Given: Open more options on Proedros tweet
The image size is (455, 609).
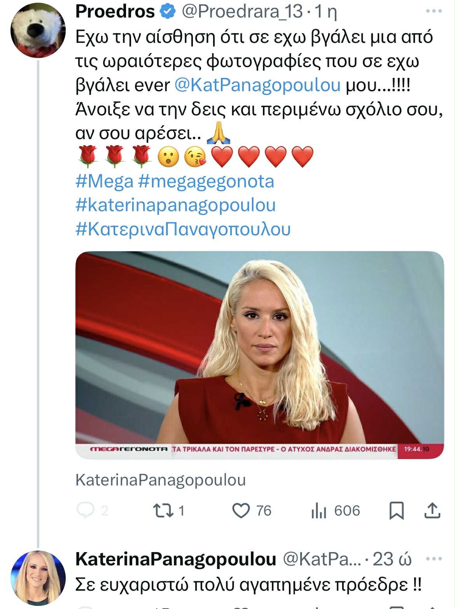Looking at the screenshot, I should point(434,11).
